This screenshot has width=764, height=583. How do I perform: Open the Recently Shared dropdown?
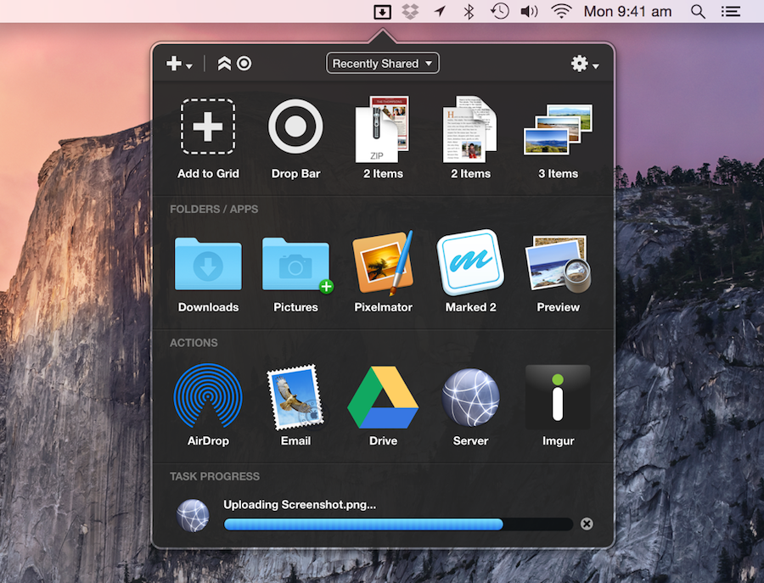pyautogui.click(x=383, y=64)
